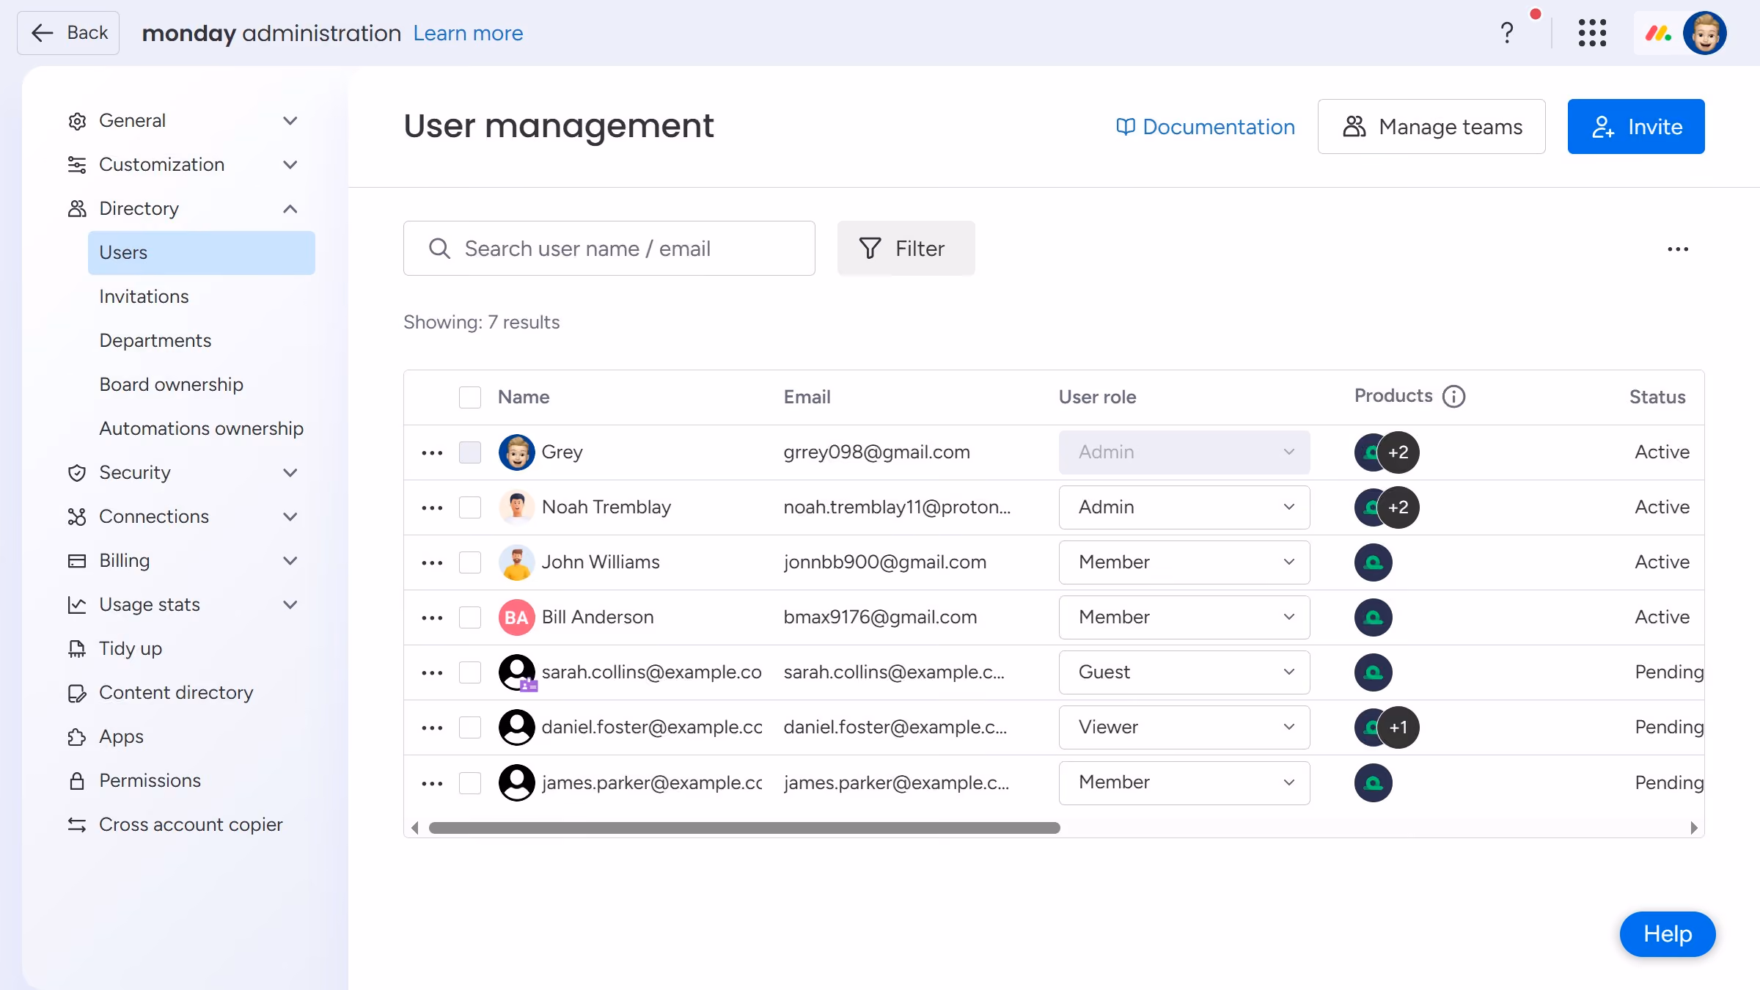Open Departments in sidebar
Viewport: 1760px width, 990px height.
click(x=155, y=341)
